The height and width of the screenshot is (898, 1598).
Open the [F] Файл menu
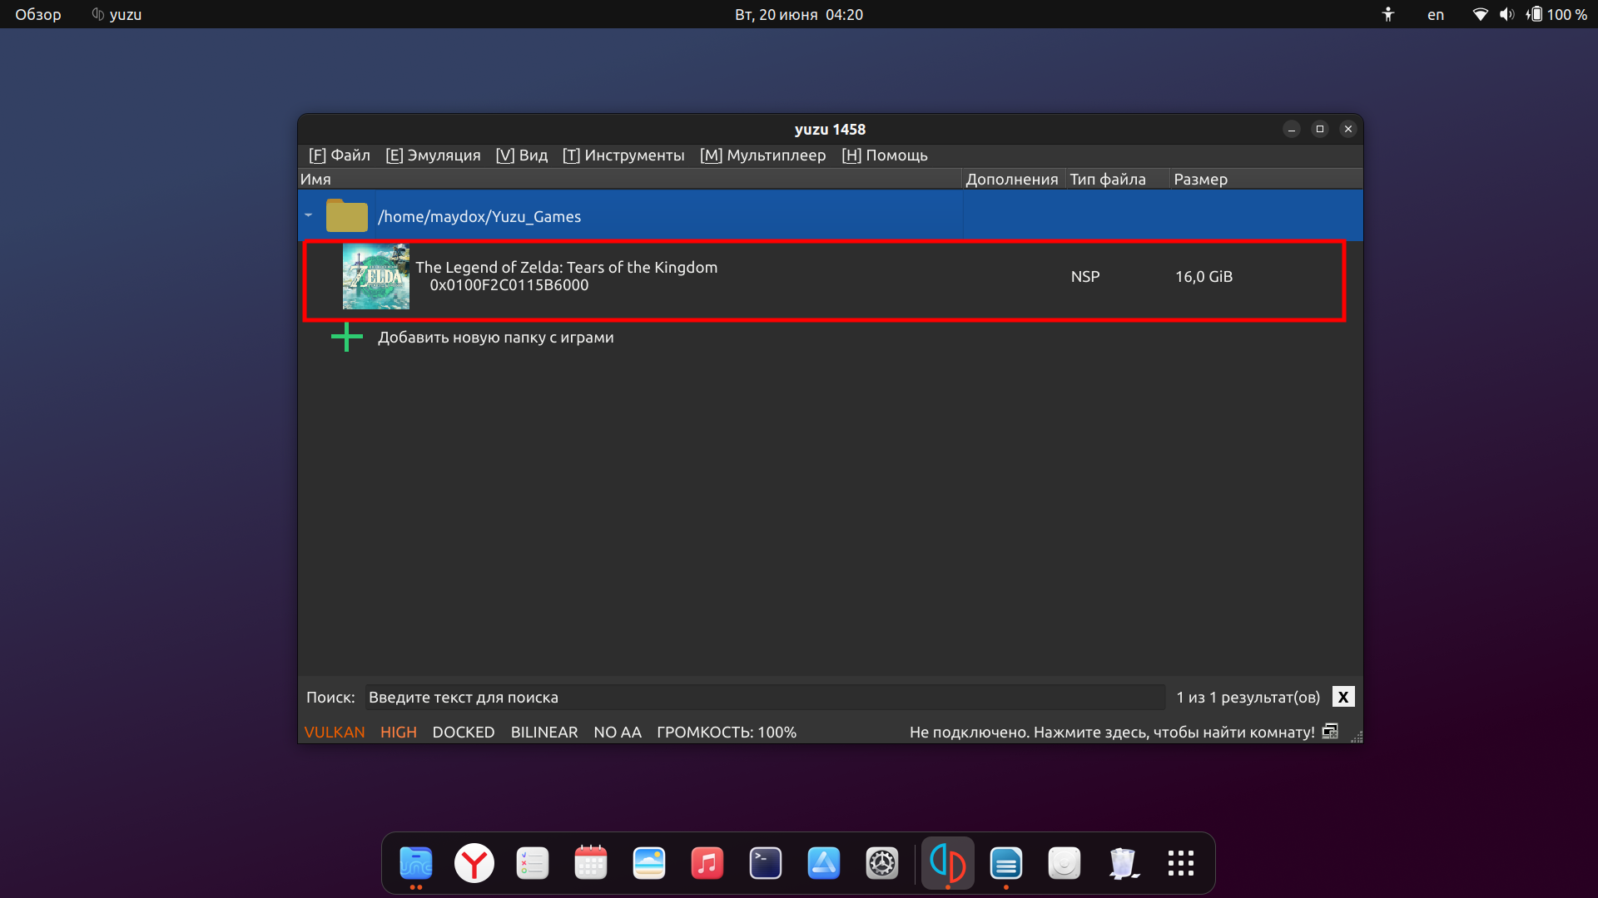point(339,155)
